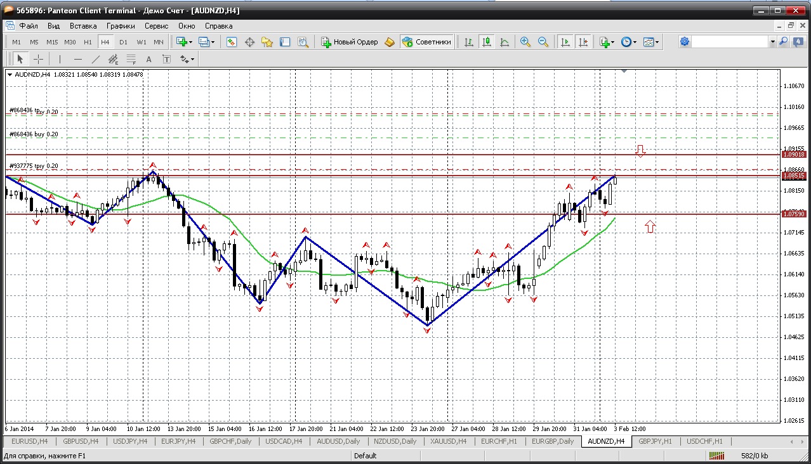The height and width of the screenshot is (464, 811).
Task: Insert a text label using A tool
Action: point(149,59)
